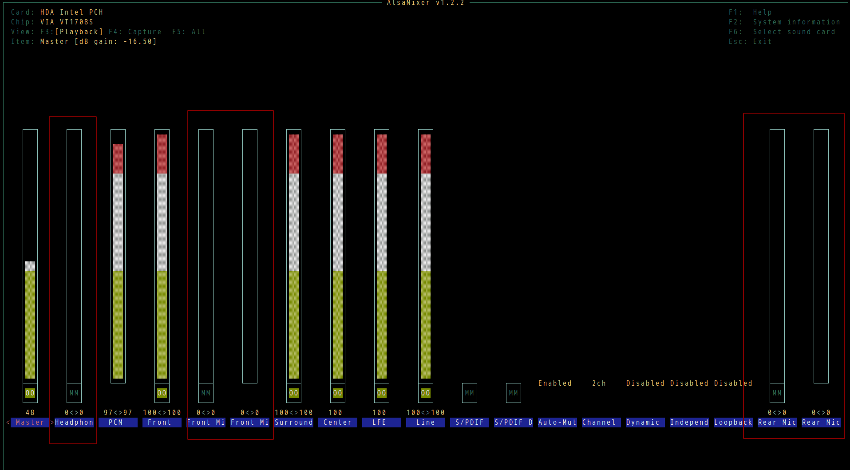Select the S/PDIF D control label
The width and height of the screenshot is (850, 470).
514,423
